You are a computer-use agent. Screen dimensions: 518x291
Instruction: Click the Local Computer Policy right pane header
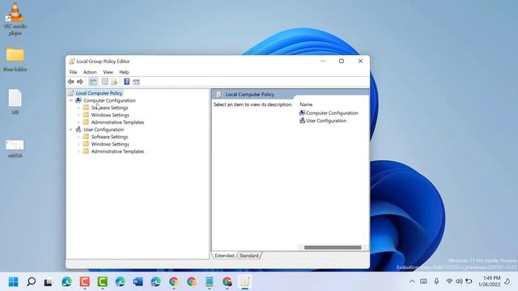click(x=250, y=95)
